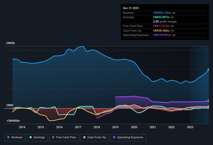Click the 2021 x-axis year label
This screenshot has height=145, width=213.
tap(153, 127)
